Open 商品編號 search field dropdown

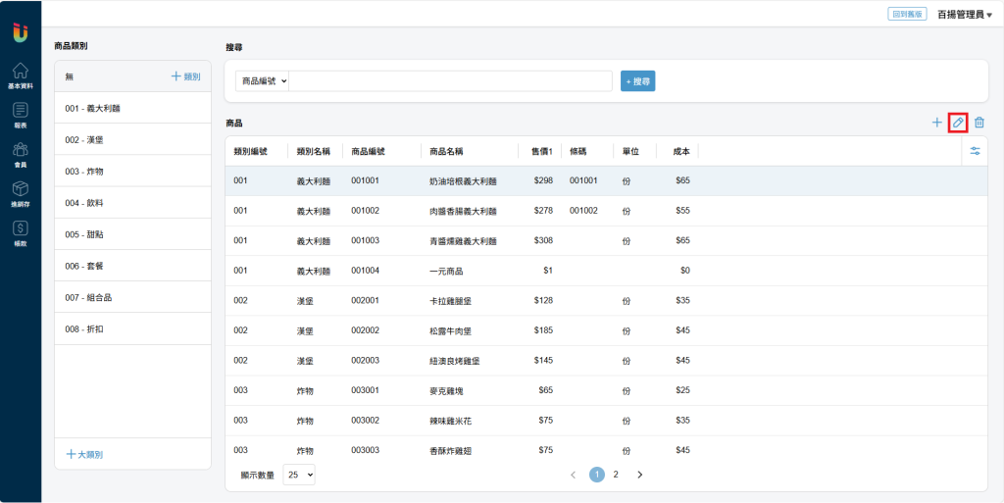pyautogui.click(x=263, y=81)
